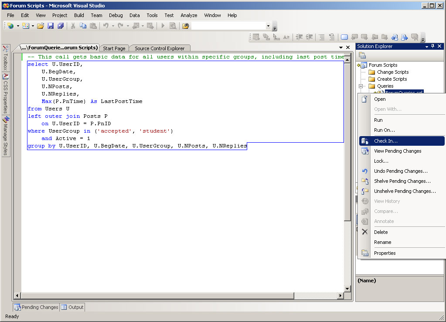This screenshot has height=322, width=446.
Task: Open the Output bottom tab
Action: click(72, 307)
